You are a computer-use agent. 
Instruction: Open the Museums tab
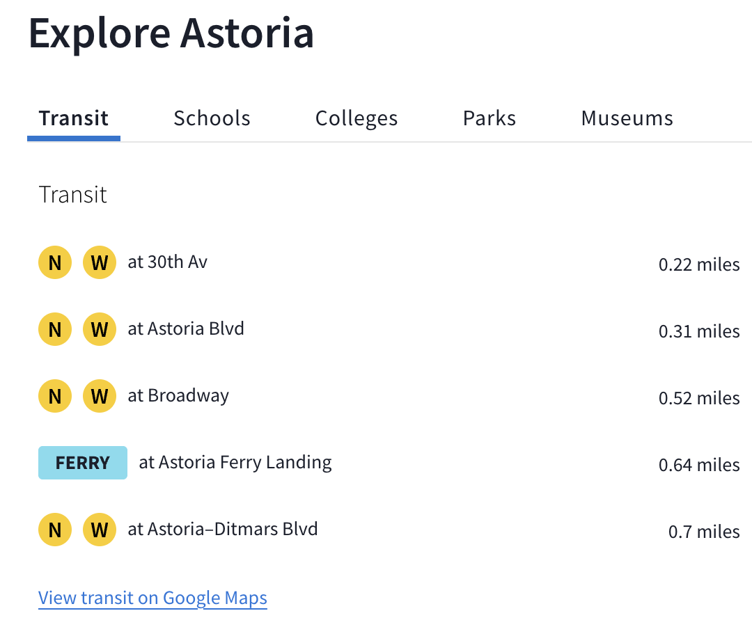click(627, 118)
